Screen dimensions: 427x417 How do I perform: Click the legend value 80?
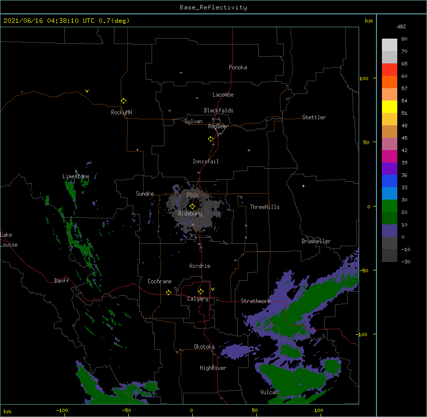point(404,39)
